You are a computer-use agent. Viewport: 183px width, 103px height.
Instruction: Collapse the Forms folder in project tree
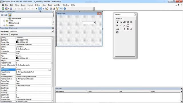tap(4, 21)
